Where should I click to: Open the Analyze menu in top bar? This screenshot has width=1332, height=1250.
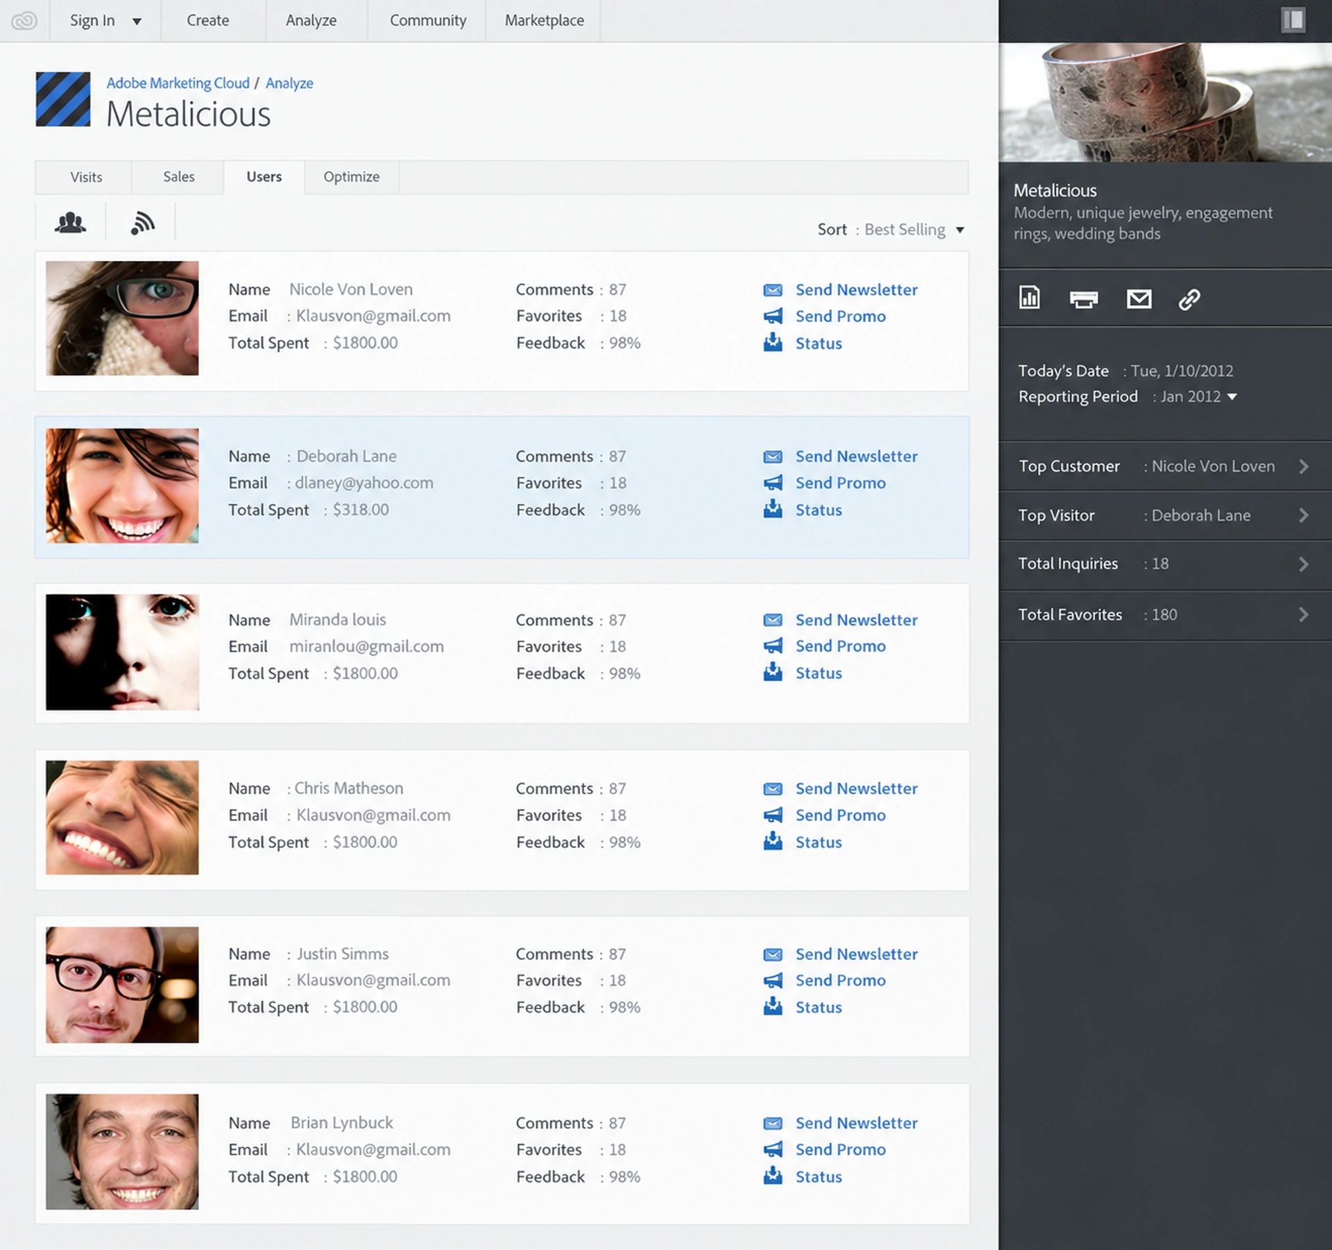coord(311,21)
